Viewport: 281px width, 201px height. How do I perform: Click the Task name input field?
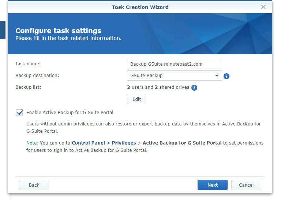pos(174,64)
